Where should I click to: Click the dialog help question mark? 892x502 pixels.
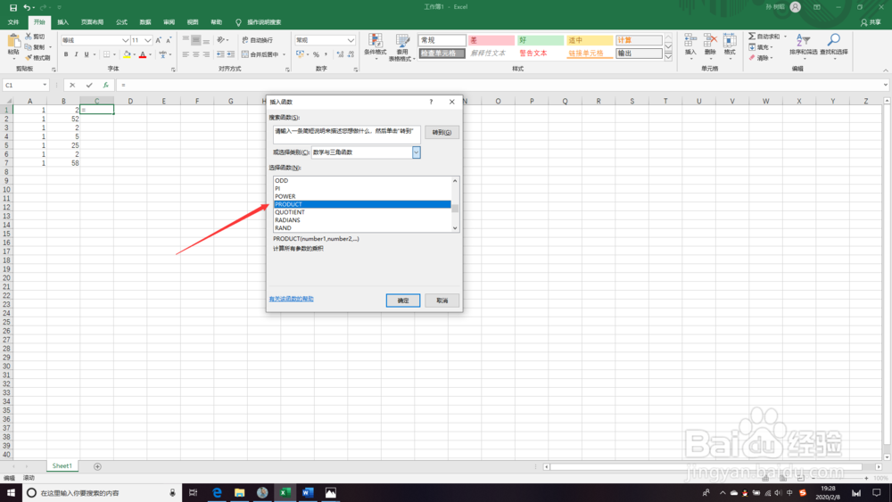(431, 102)
